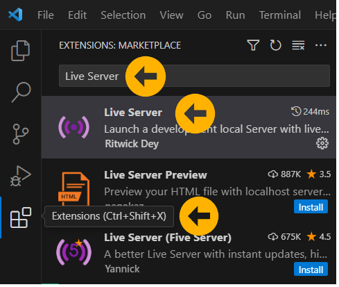Click publisher name Yannick
Viewport: 339px width, 287px height.
click(122, 269)
